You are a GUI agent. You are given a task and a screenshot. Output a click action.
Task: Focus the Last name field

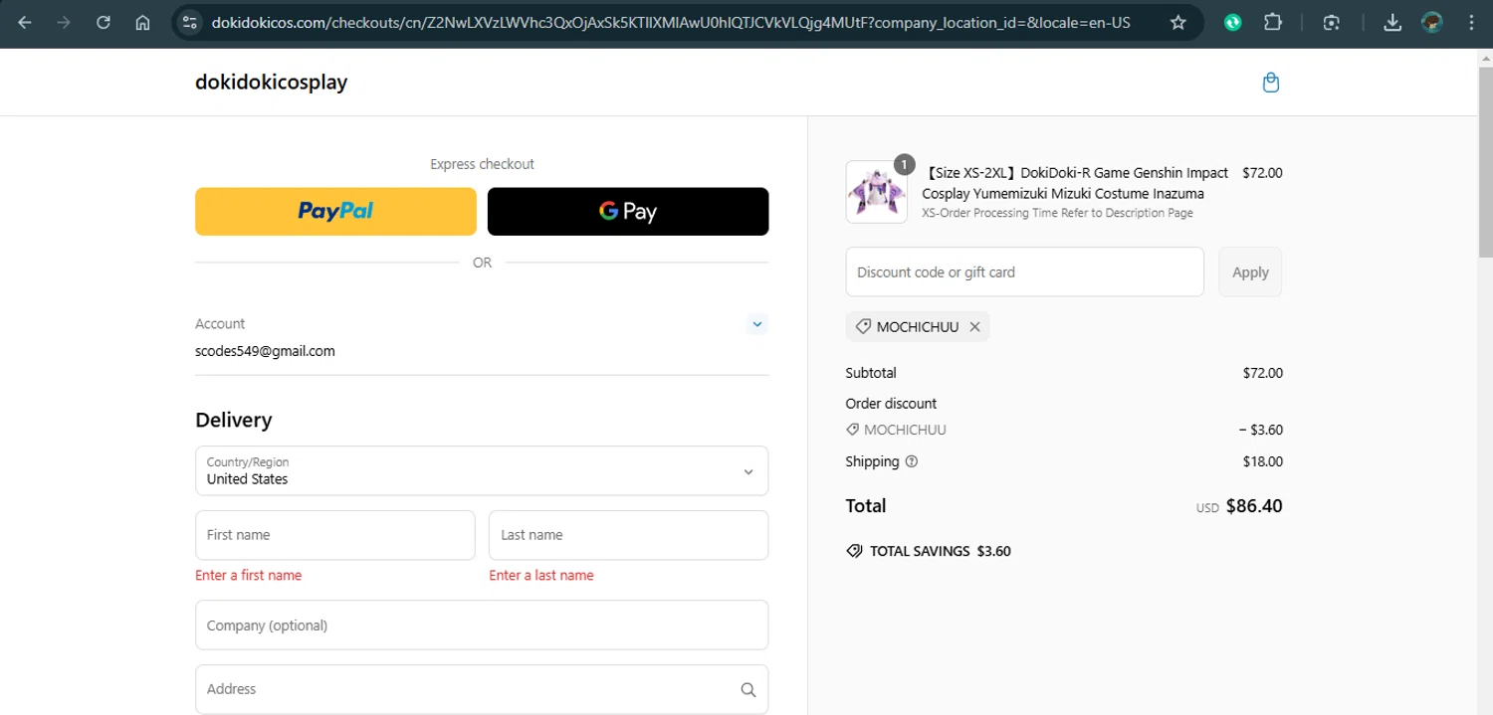point(628,535)
